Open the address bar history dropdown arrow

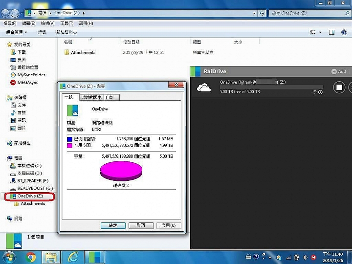[254, 13]
